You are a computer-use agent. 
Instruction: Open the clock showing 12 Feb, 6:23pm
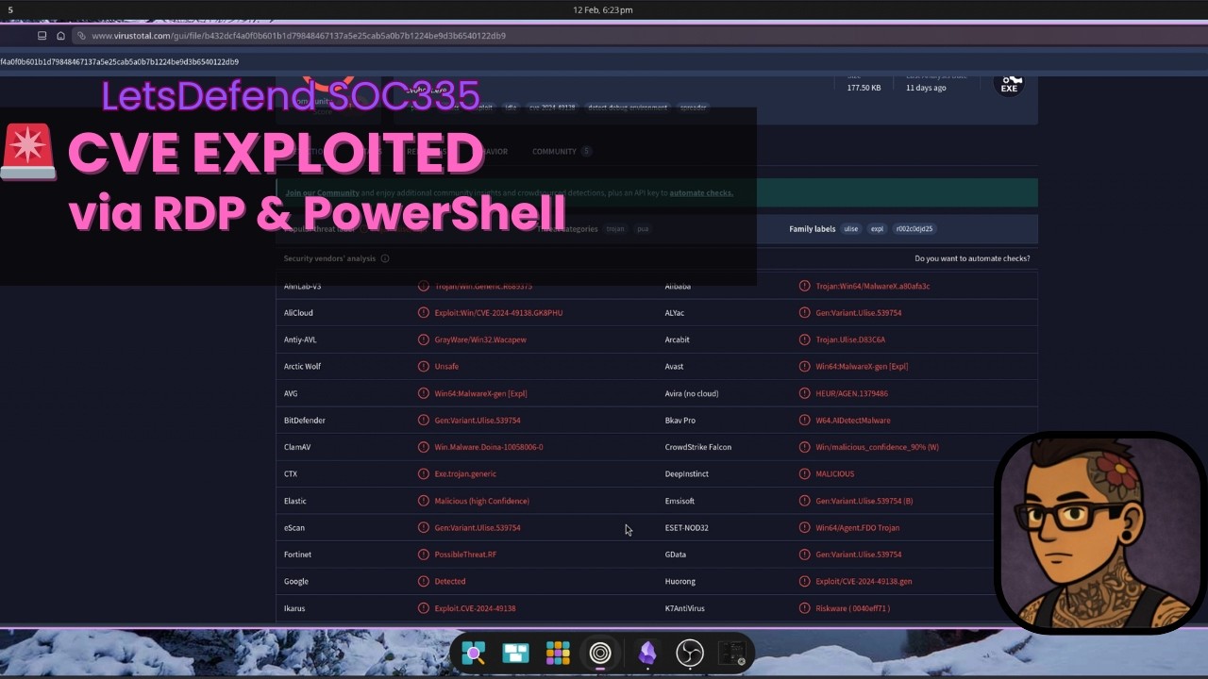click(603, 9)
